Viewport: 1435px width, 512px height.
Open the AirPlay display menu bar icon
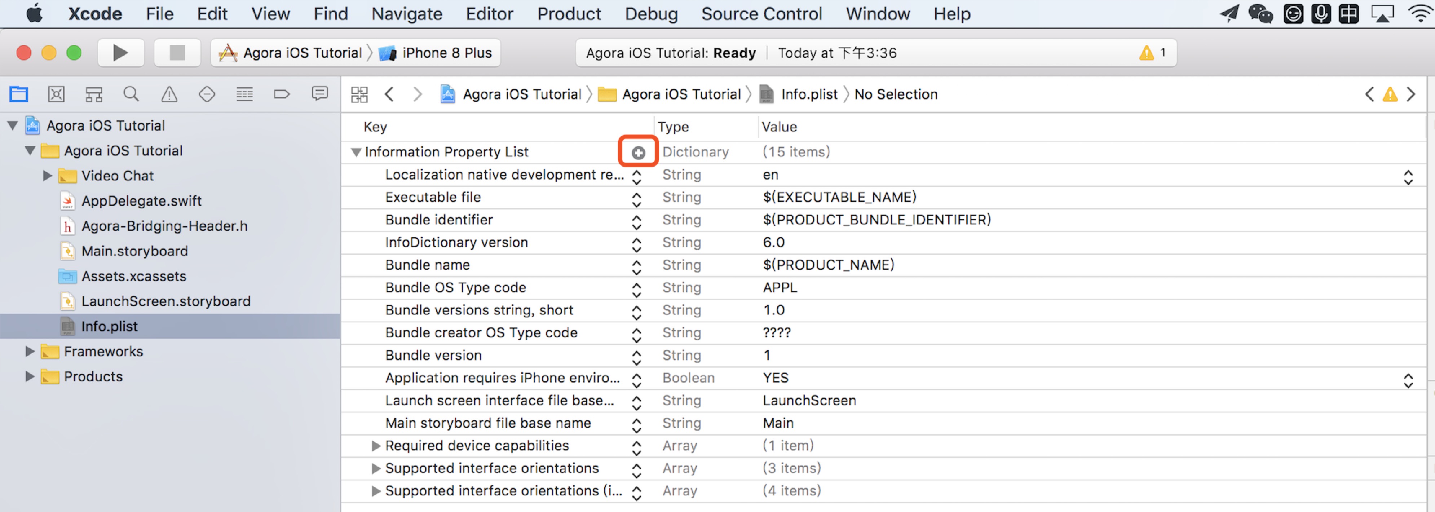click(1383, 13)
